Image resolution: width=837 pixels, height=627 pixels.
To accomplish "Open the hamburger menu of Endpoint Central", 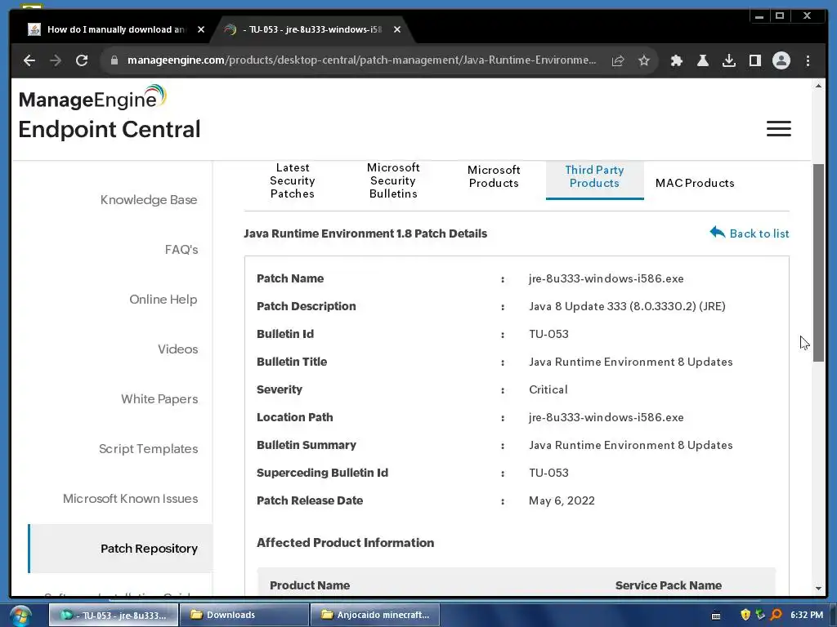I will click(779, 128).
